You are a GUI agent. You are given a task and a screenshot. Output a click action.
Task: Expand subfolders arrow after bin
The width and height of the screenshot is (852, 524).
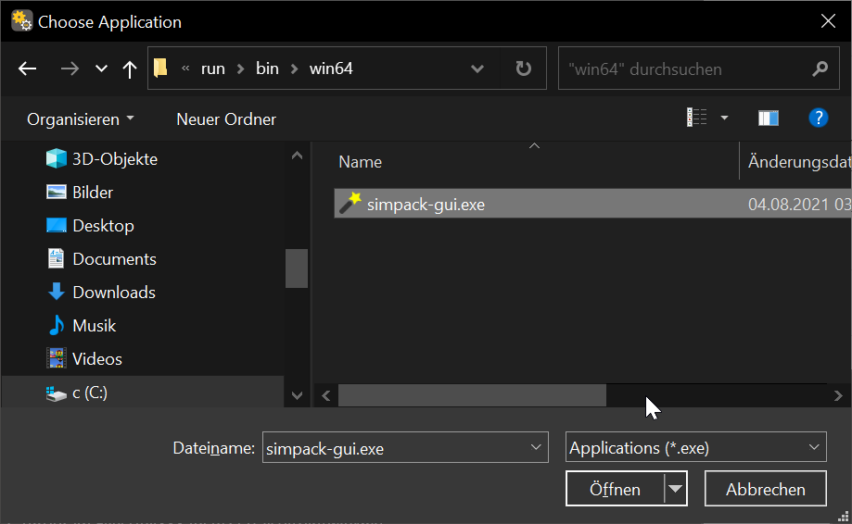[294, 69]
